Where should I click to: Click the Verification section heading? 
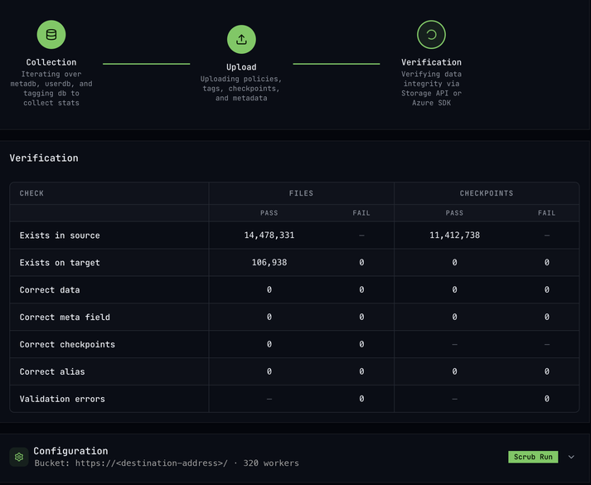click(x=44, y=158)
